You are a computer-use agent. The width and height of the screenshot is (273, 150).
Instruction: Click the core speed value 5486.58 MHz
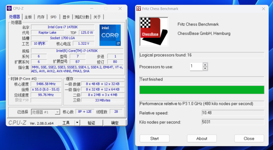tap(46, 84)
